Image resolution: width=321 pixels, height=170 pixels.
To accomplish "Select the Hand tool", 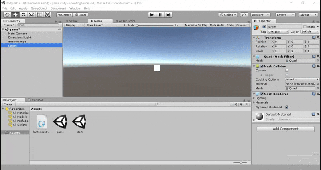I will pyautogui.click(x=7, y=15).
